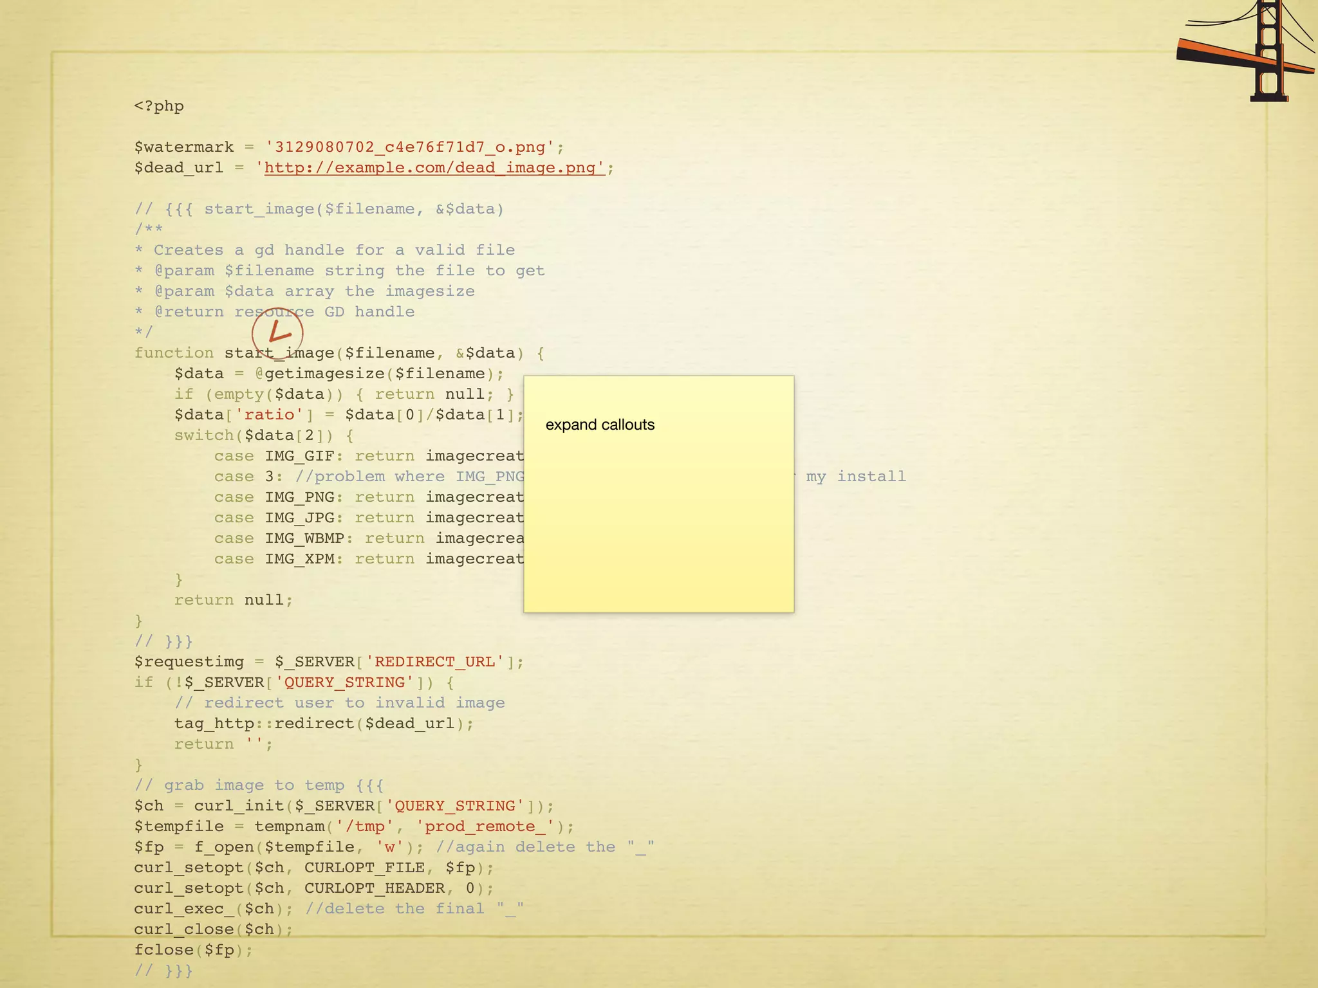
Task: Click "if (!$_SERVER['QUERY_STRING'])" line
Action: coord(294,682)
